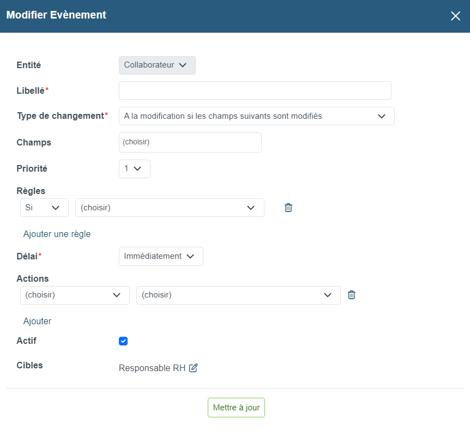Screen dimensions: 470x431
Task: Open the second, wider Actions (choisir) dropdown
Action: point(238,295)
